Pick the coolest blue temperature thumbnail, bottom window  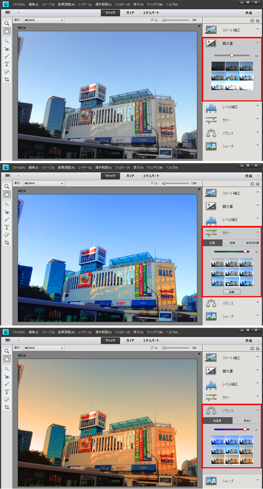(218, 440)
